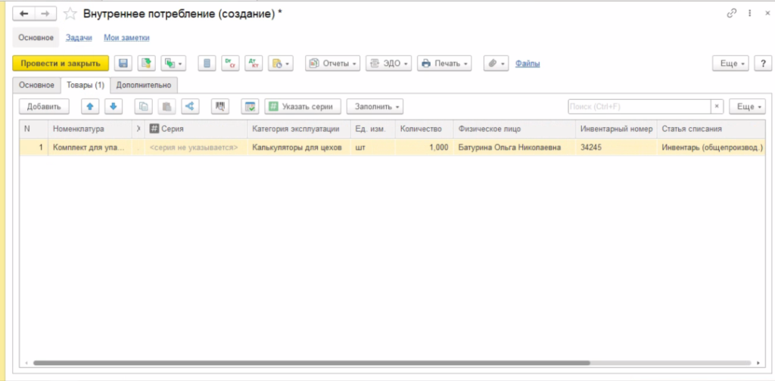The height and width of the screenshot is (381, 775).
Task: Expand the Печать dropdown menu
Action: pos(445,64)
